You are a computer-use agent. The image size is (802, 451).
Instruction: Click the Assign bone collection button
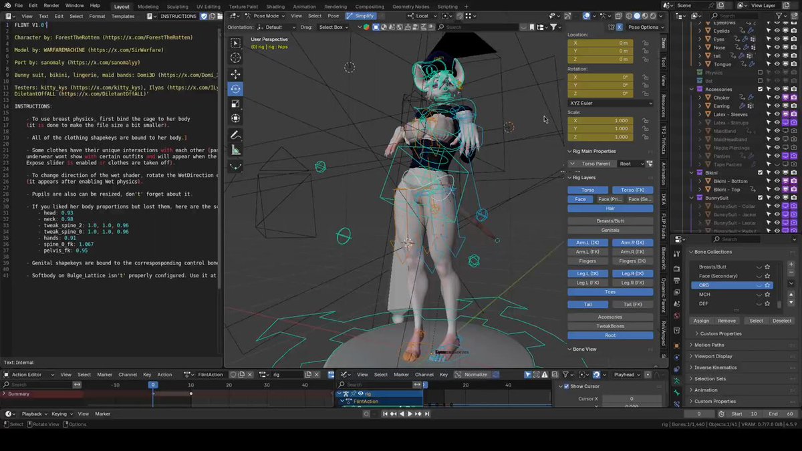[x=701, y=321]
